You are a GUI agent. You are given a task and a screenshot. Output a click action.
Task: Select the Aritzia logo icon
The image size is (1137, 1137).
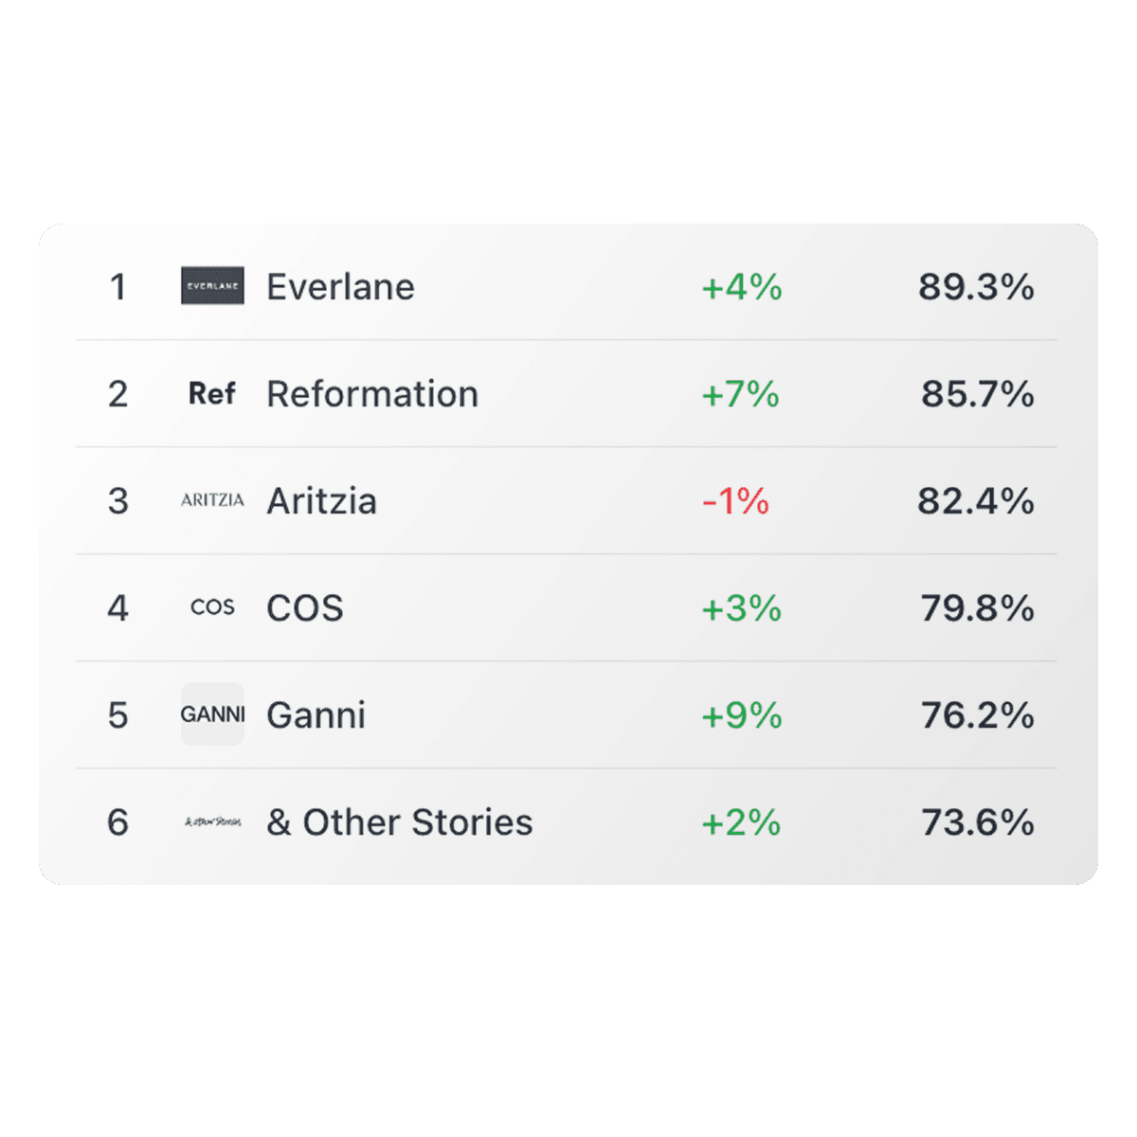[x=212, y=500]
